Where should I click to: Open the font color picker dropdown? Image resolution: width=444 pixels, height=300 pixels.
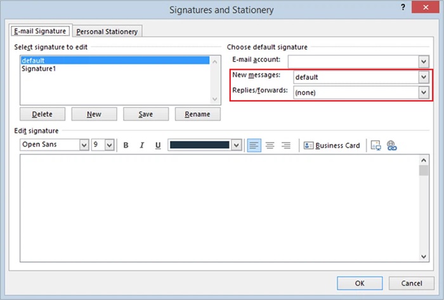point(237,145)
